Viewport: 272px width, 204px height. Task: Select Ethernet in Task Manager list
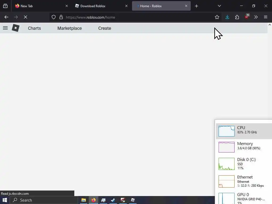pos(244,181)
